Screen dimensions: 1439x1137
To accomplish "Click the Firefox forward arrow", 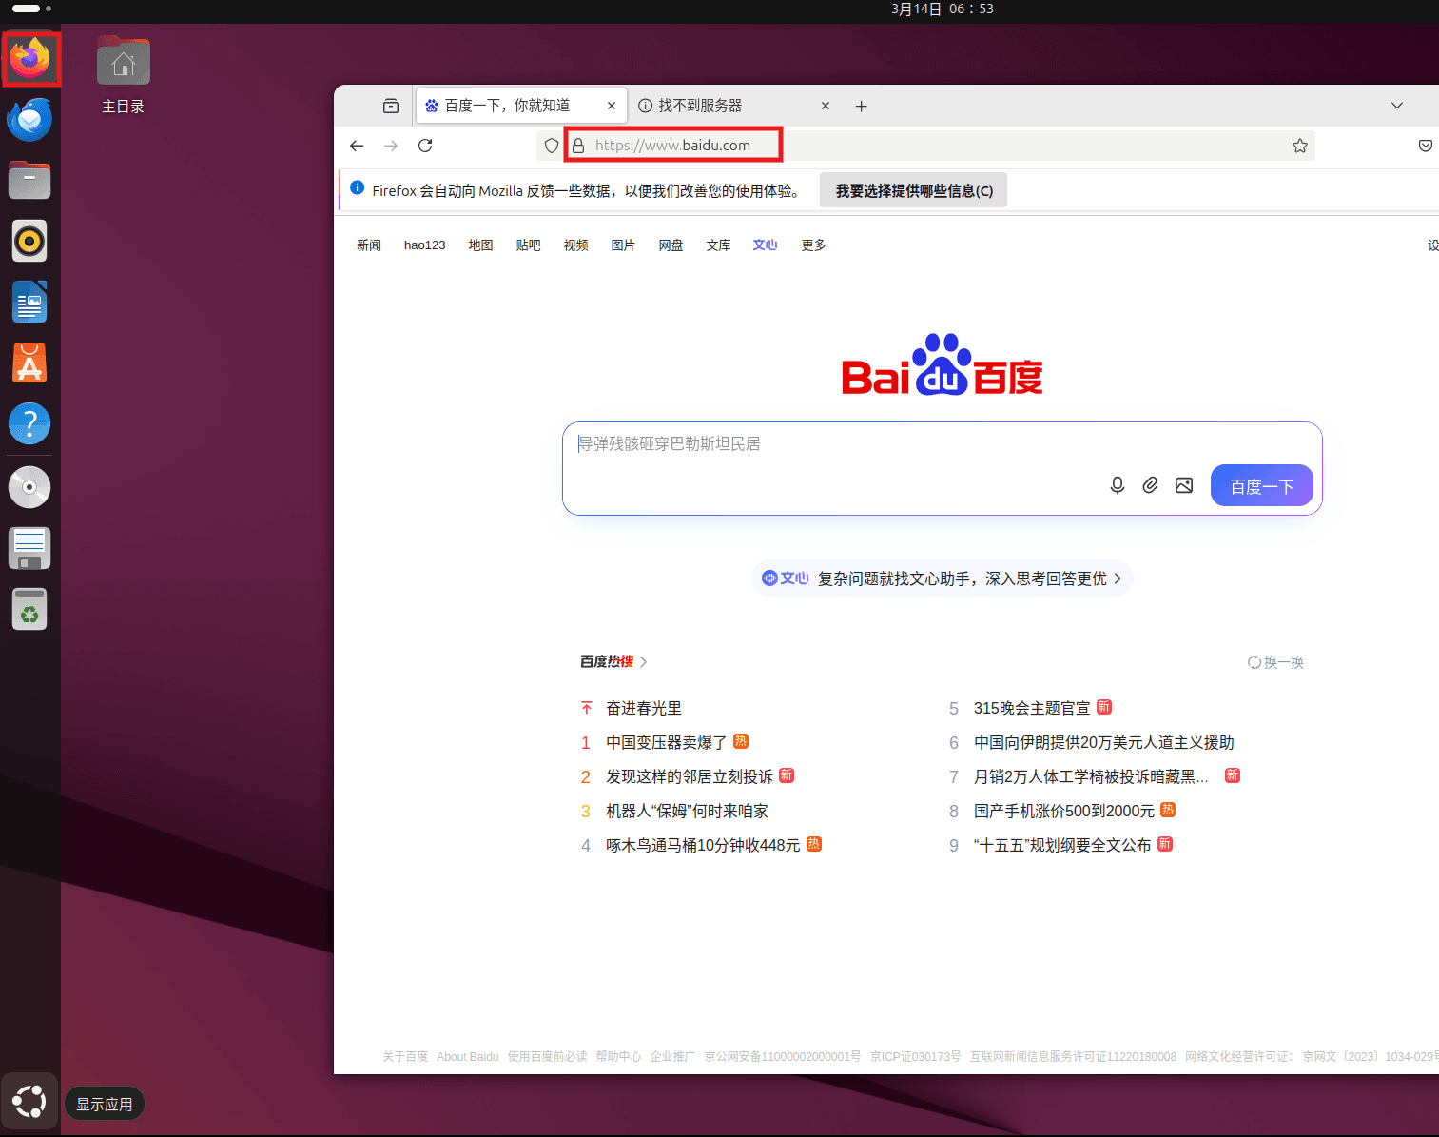I will coord(391,146).
